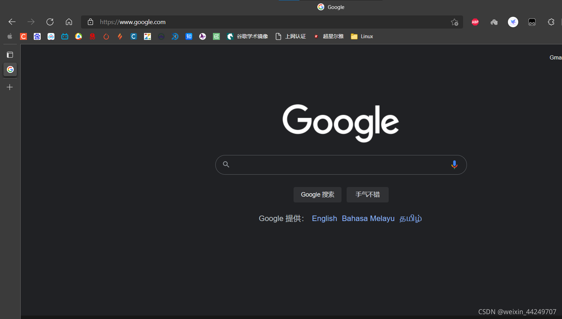Image resolution: width=562 pixels, height=319 pixels.
Task: Open the blue circular-arrow bookmark icon
Action: [175, 36]
